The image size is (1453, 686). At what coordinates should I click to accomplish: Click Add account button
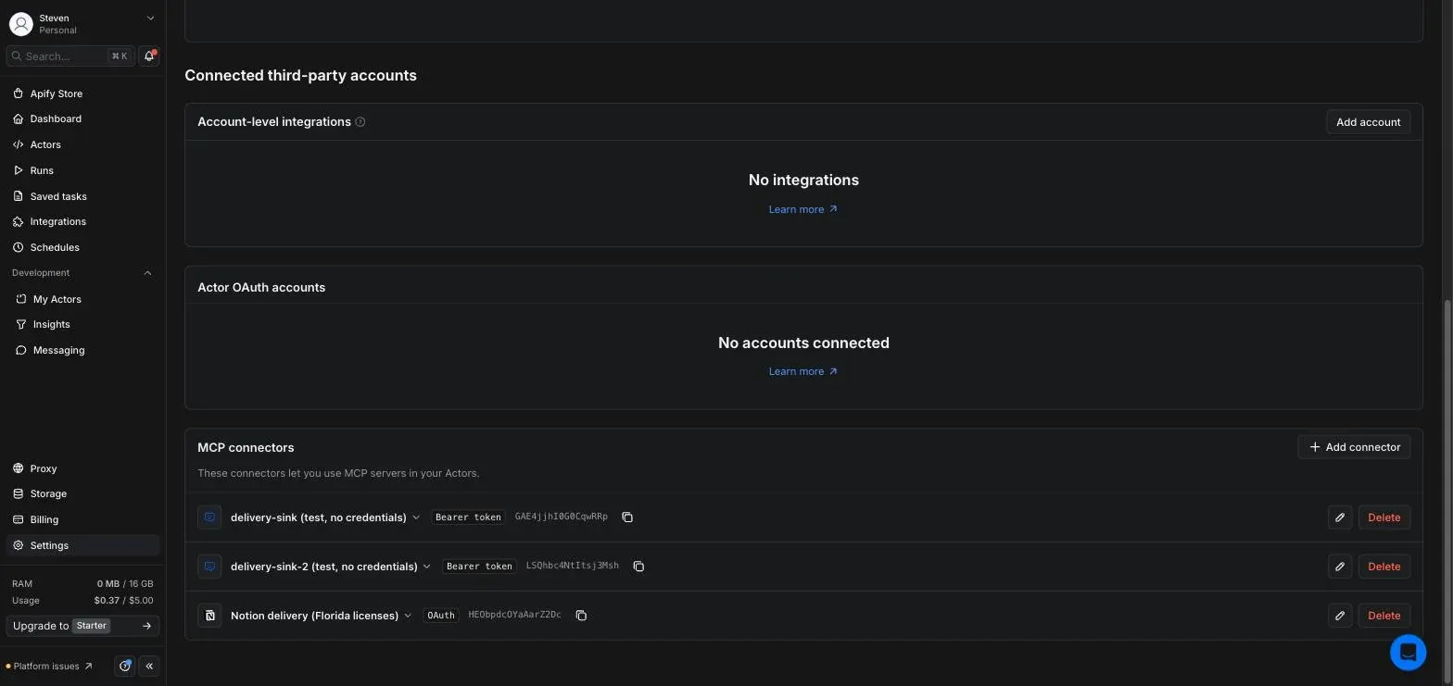pyautogui.click(x=1368, y=122)
